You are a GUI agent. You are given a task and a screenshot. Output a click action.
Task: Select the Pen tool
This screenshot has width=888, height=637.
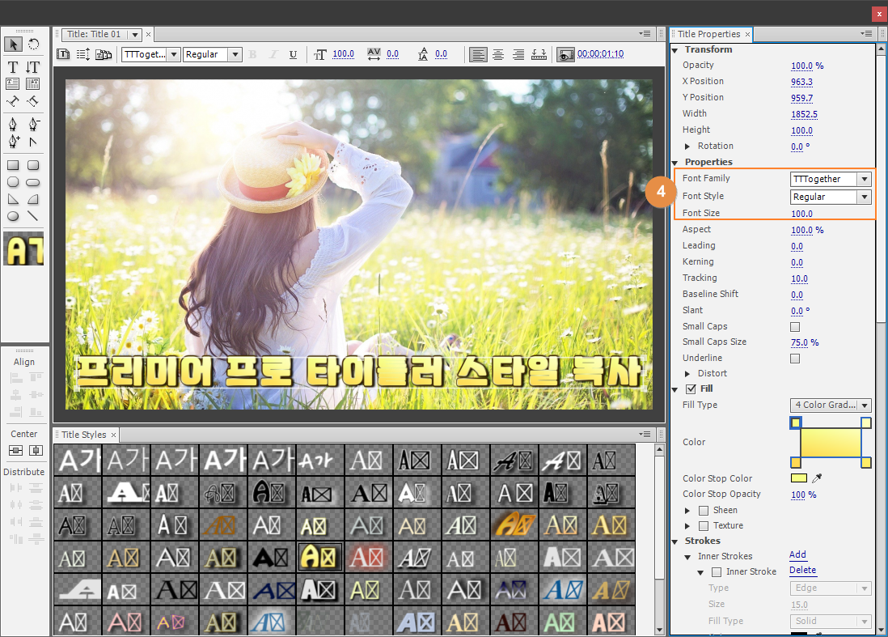[13, 124]
